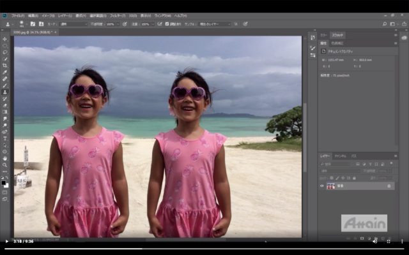409x255 pixels.
Task: Hide the 背景 layer with eye icon
Action: (321, 186)
